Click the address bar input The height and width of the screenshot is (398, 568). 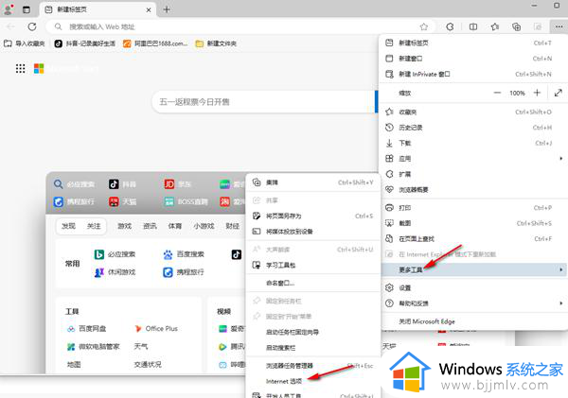(x=240, y=26)
